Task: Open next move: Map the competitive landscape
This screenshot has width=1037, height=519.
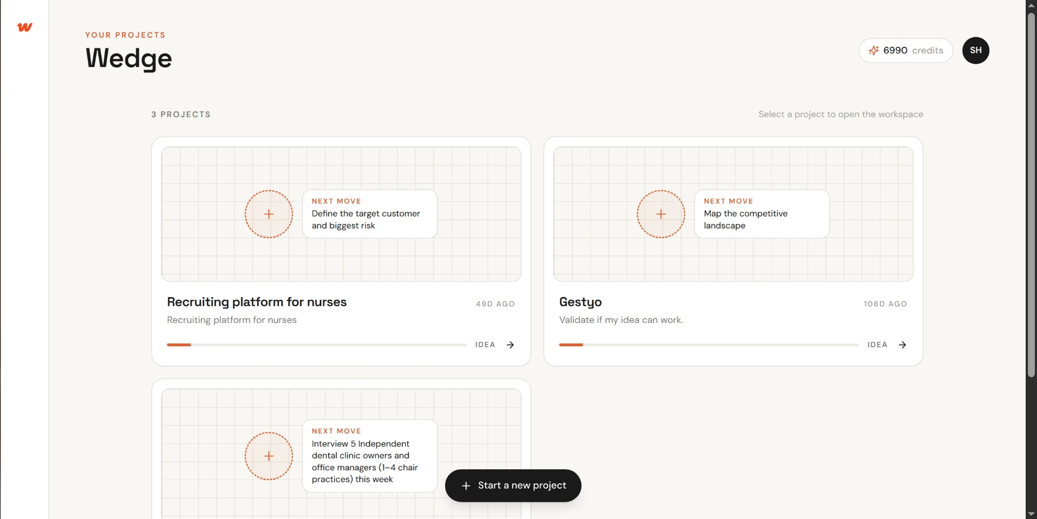Action: tap(762, 214)
